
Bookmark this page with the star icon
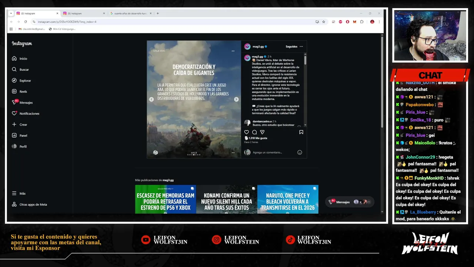[324, 22]
